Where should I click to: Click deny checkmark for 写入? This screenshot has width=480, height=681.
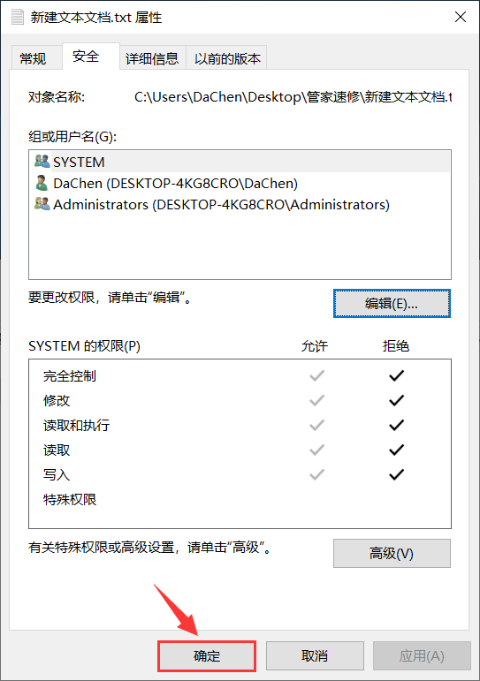396,474
